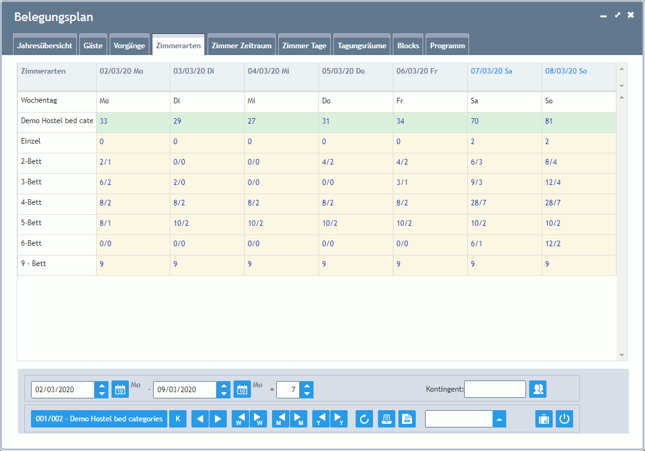Close the Belegungsplan window
645x451 pixels.
click(x=631, y=15)
